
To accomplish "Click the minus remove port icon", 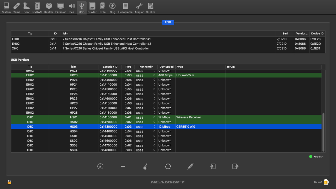I will (123, 166).
